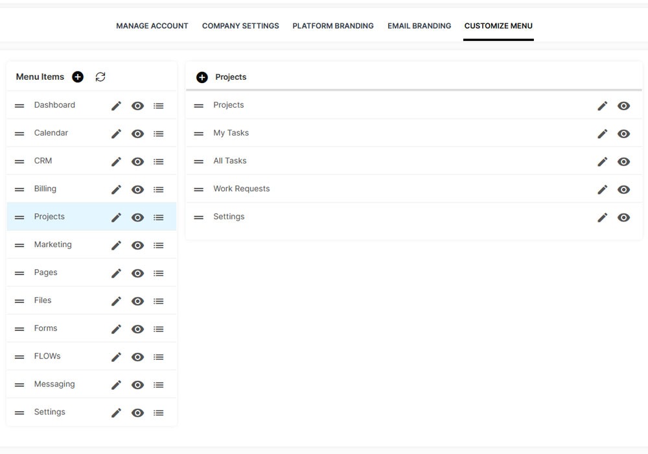Image resolution: width=648 pixels, height=454 pixels.
Task: Toggle visibility of All Tasks submenu
Action: tap(623, 161)
